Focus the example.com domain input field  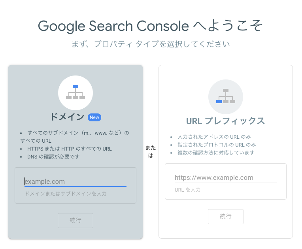[75, 181]
